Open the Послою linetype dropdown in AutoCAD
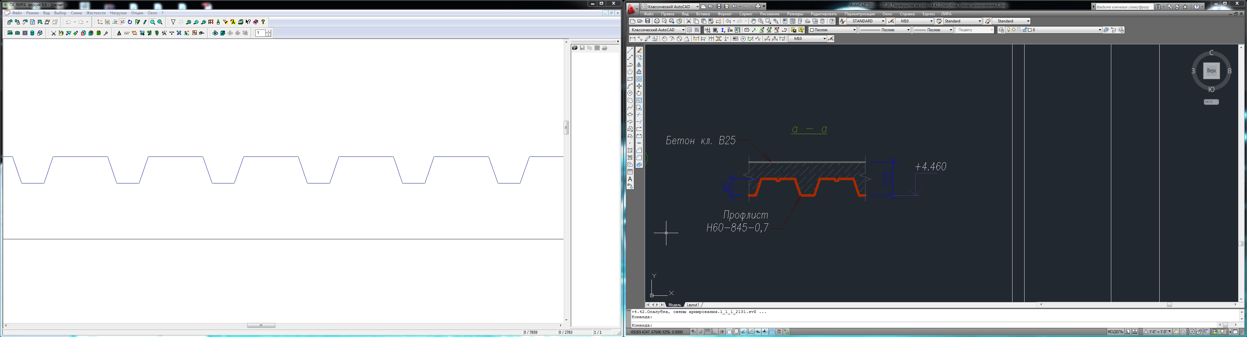The height and width of the screenshot is (337, 1247). tap(885, 30)
